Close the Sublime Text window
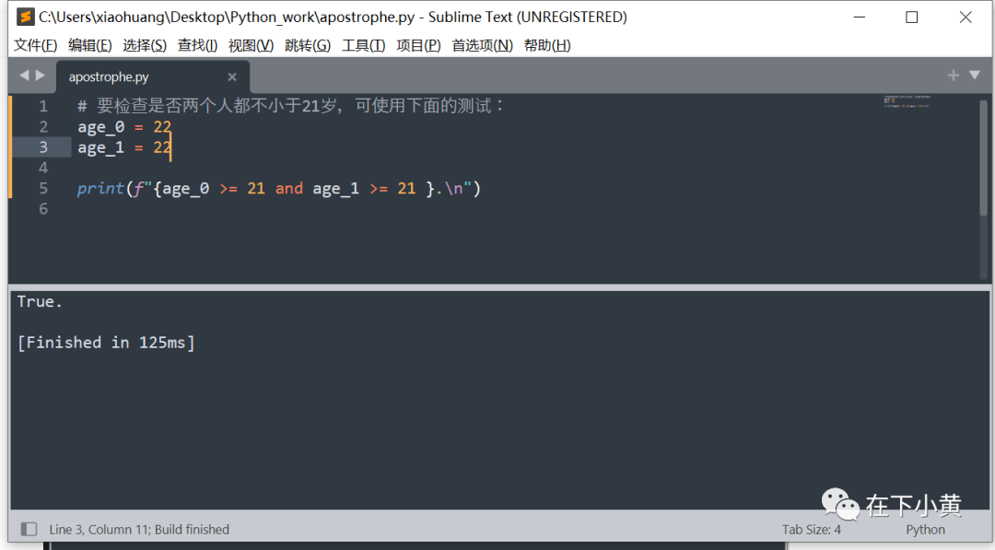The width and height of the screenshot is (995, 550). 966,18
